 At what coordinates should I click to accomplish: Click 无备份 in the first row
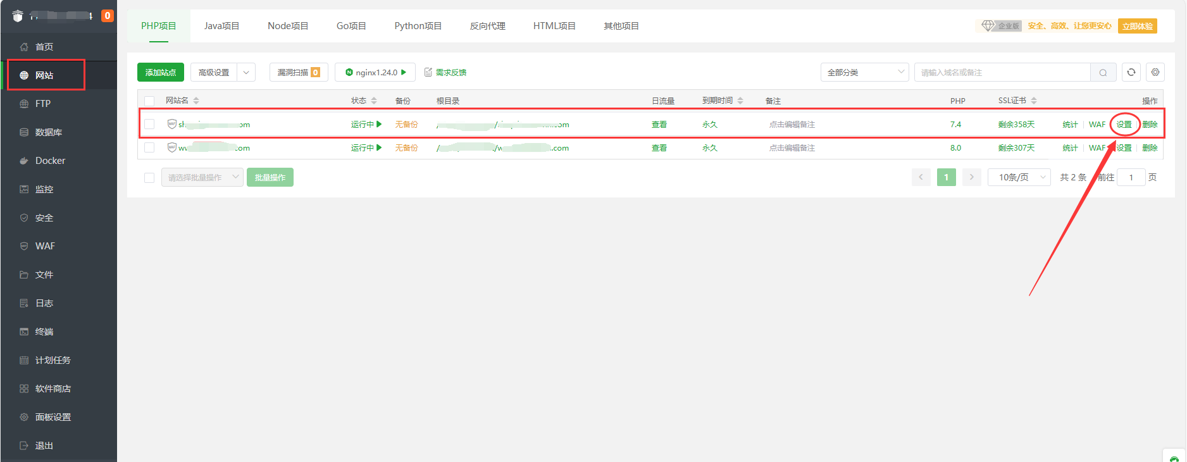point(406,124)
